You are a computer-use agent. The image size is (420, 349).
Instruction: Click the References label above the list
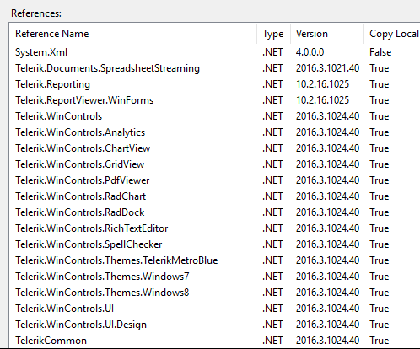tap(36, 13)
